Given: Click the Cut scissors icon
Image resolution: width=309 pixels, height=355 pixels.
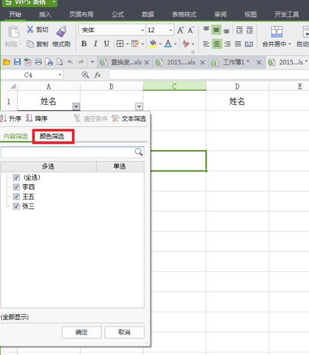Looking at the screenshot, I should 30,30.
